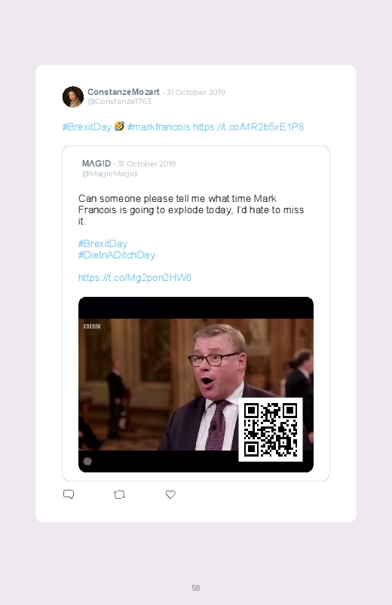The width and height of the screenshot is (392, 605).
Task: Click the heart like icon
Action: pyautogui.click(x=170, y=494)
